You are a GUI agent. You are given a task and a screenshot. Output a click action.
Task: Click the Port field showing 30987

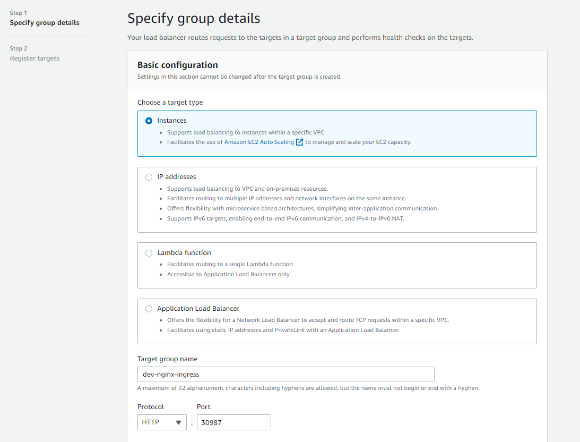(233, 422)
